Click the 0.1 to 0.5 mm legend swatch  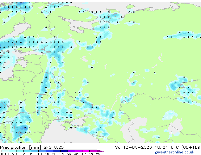(x=5, y=151)
